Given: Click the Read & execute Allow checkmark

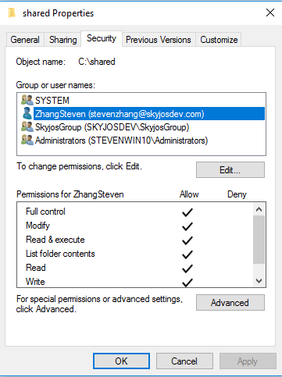Looking at the screenshot, I should point(187,240).
